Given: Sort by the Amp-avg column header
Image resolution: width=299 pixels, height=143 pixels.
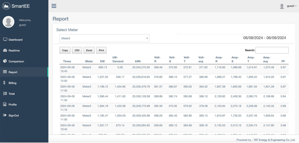Looking at the screenshot, I should (x=267, y=59).
